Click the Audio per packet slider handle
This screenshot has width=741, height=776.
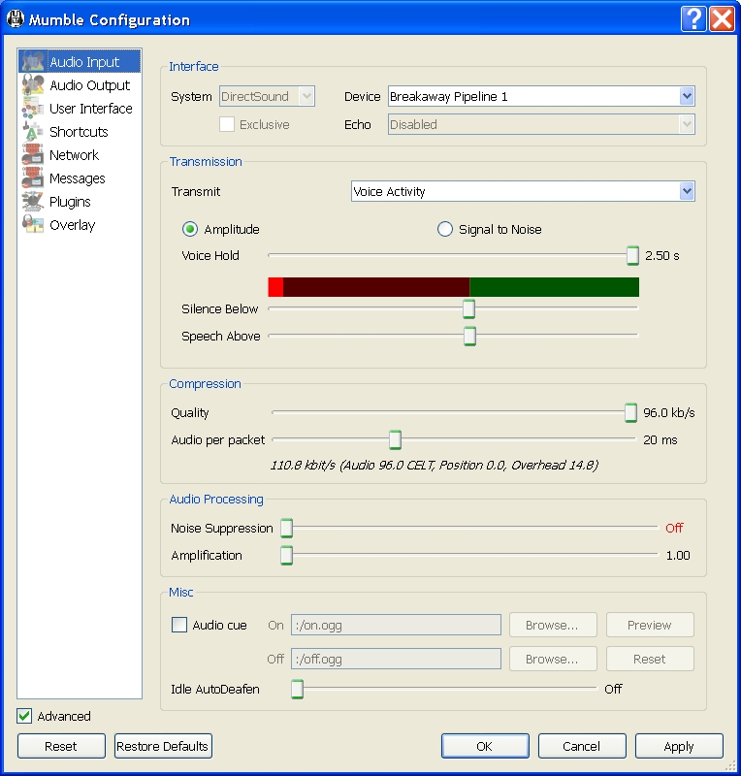pyautogui.click(x=395, y=439)
